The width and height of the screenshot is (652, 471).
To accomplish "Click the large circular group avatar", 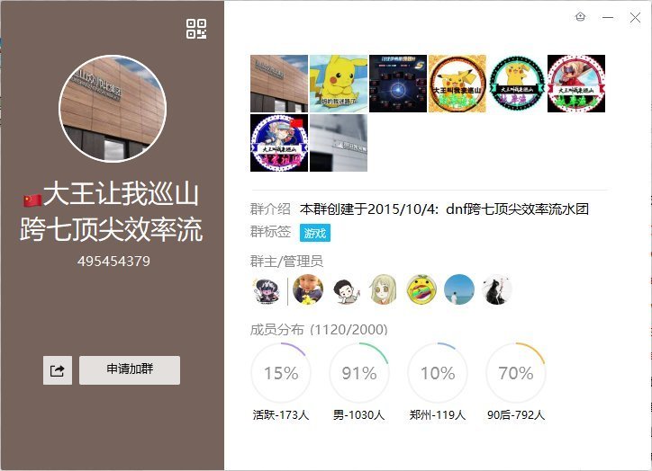I will point(113,109).
